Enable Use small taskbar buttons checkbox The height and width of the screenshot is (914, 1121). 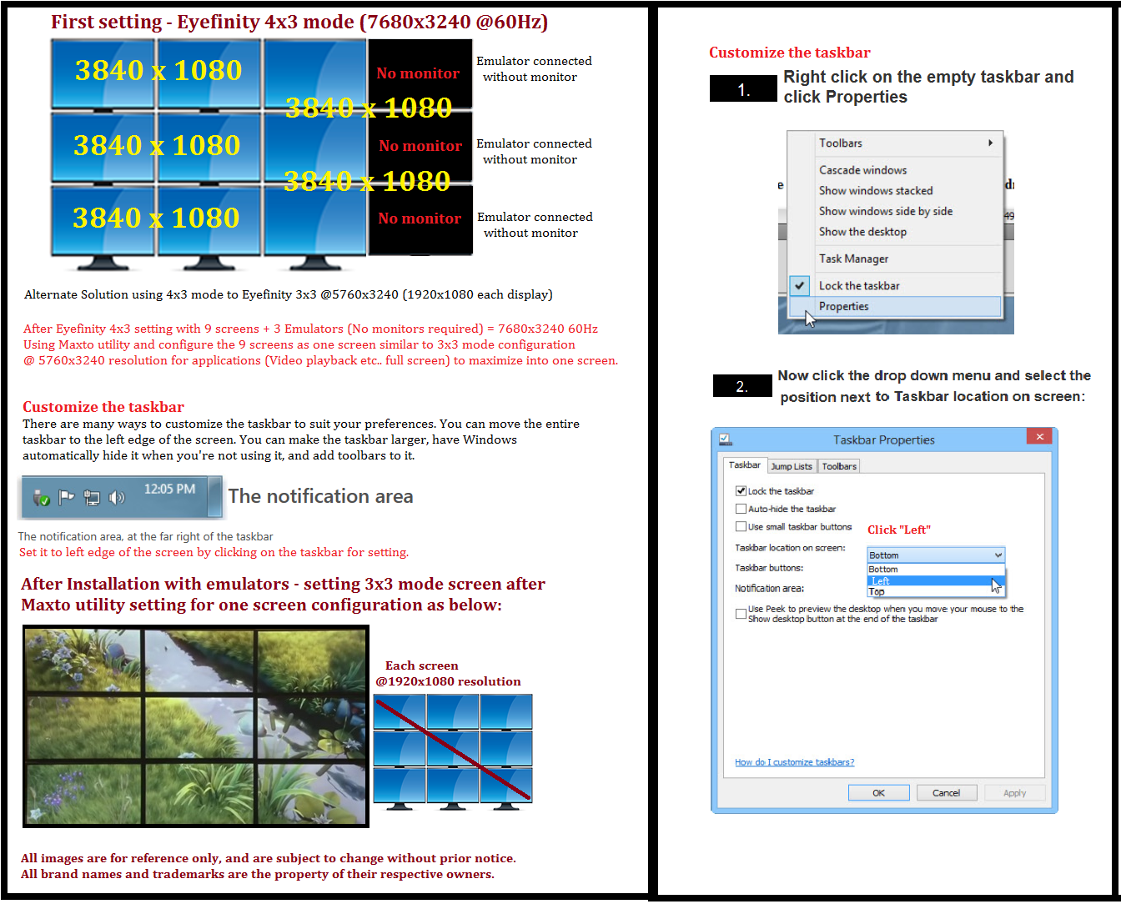click(741, 526)
